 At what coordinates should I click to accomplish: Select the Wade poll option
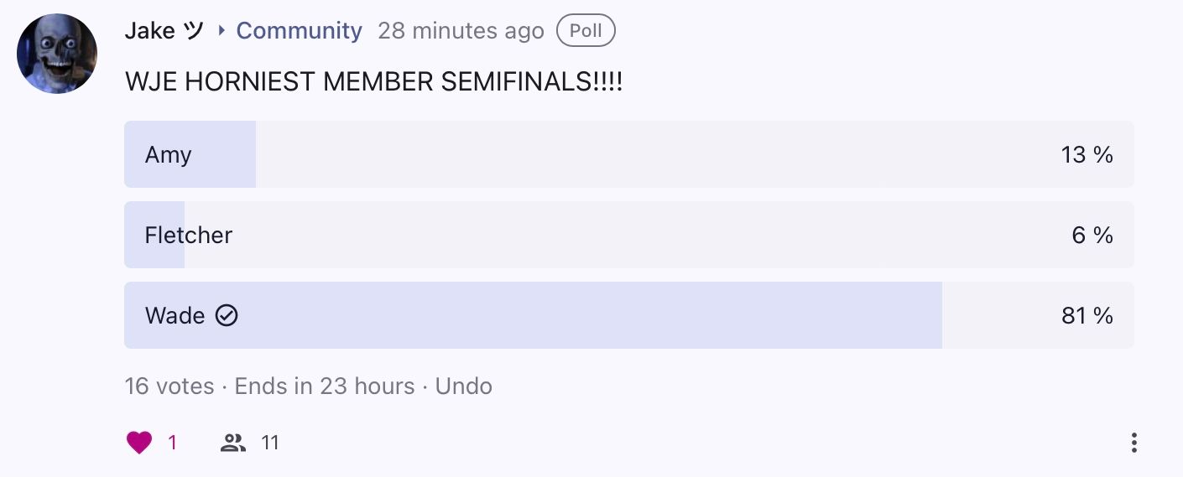pos(628,315)
